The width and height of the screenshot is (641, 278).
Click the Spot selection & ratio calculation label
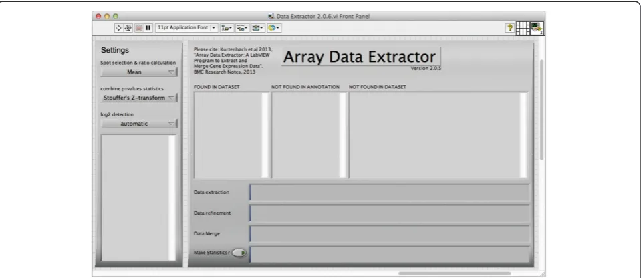pyautogui.click(x=138, y=63)
